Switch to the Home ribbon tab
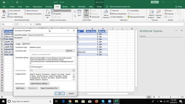185x104 pixels. [12, 7]
